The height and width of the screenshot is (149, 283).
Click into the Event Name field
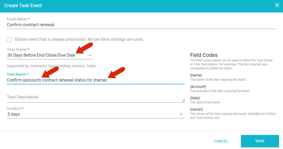[141, 25]
